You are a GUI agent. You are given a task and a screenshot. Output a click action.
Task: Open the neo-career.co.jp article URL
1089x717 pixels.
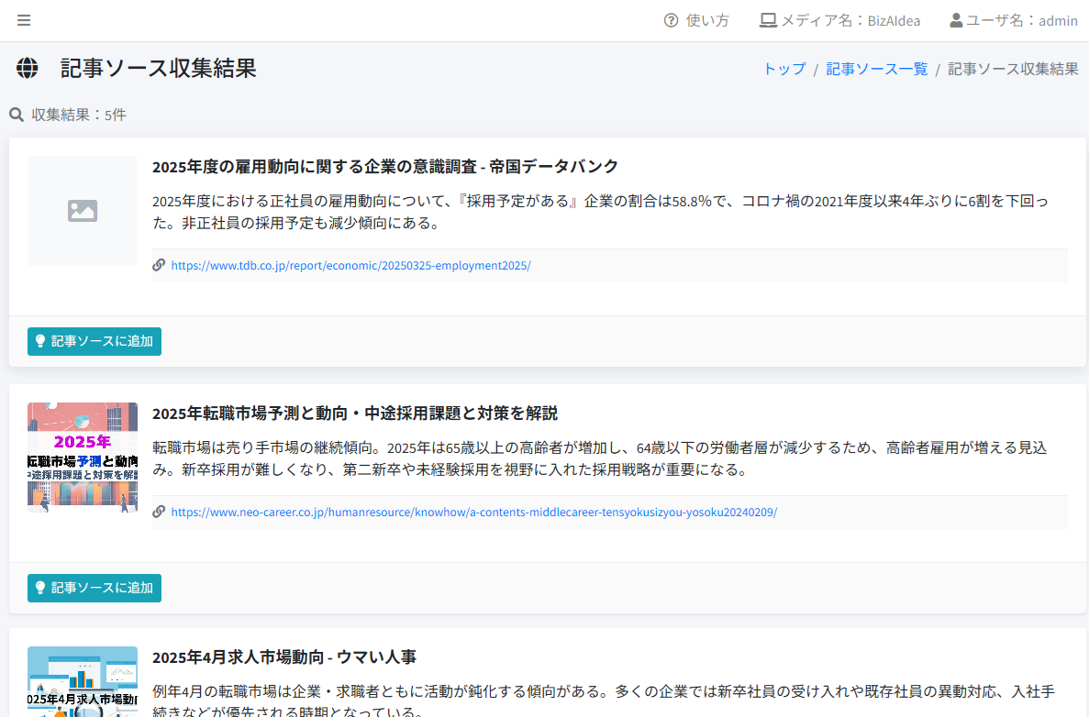[x=472, y=513]
